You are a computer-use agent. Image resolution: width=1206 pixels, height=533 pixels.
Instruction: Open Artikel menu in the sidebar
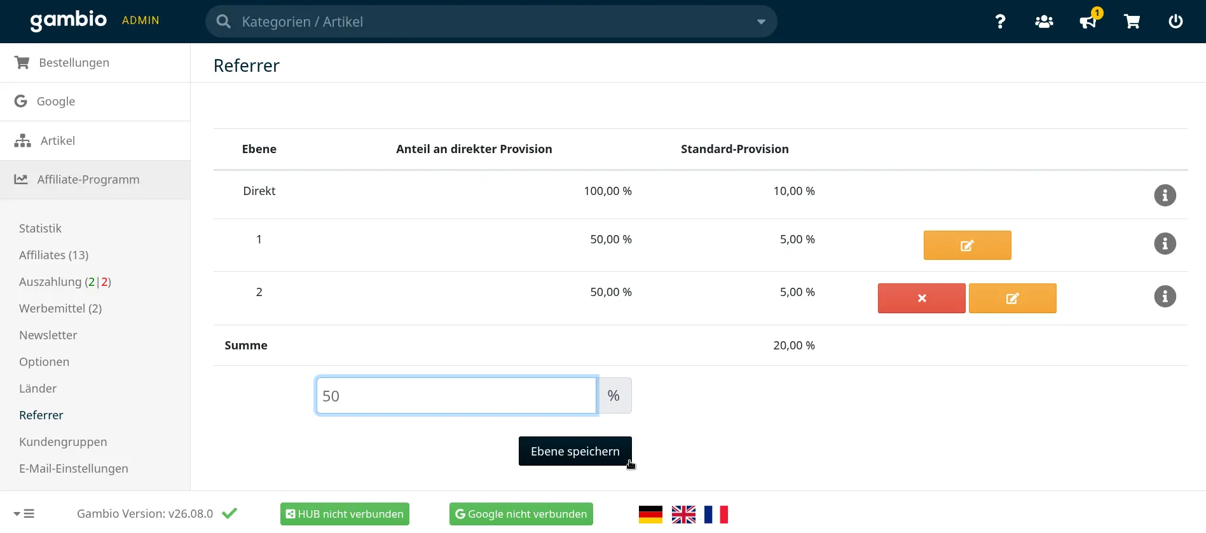(x=95, y=140)
